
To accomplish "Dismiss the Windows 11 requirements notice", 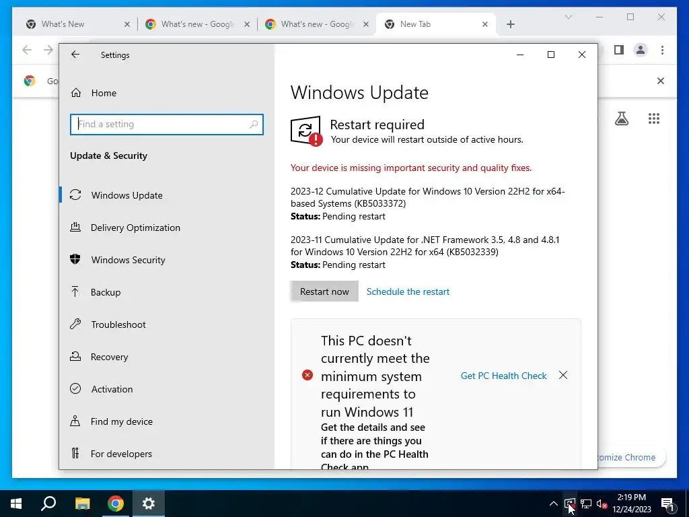I will [563, 375].
